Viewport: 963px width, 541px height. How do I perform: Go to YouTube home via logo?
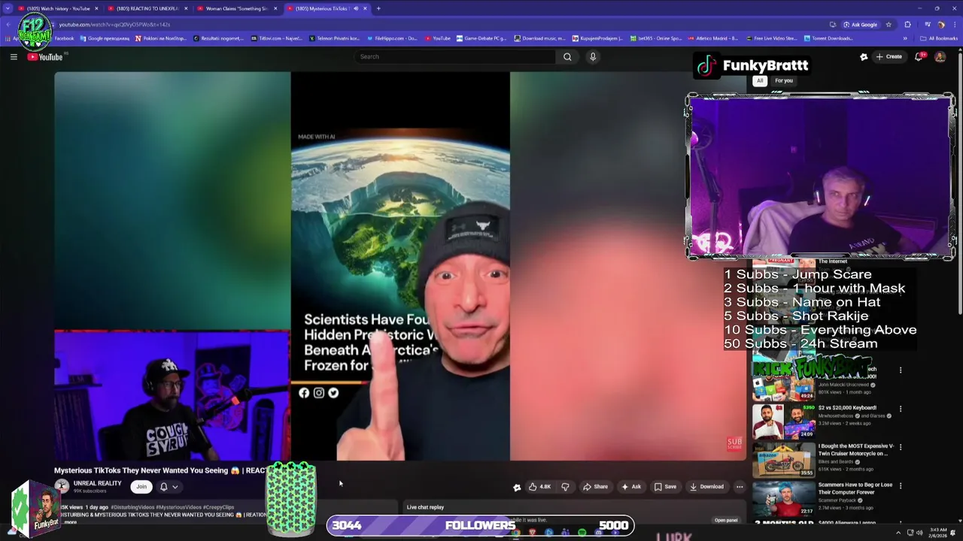46,57
